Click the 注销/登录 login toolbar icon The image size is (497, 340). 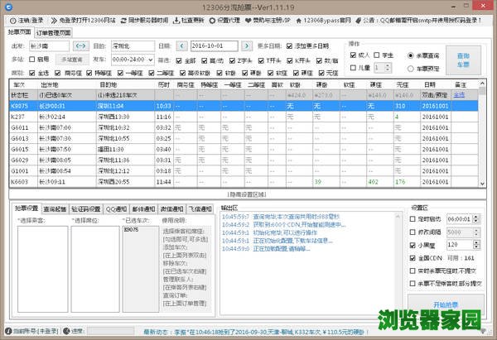coord(10,18)
